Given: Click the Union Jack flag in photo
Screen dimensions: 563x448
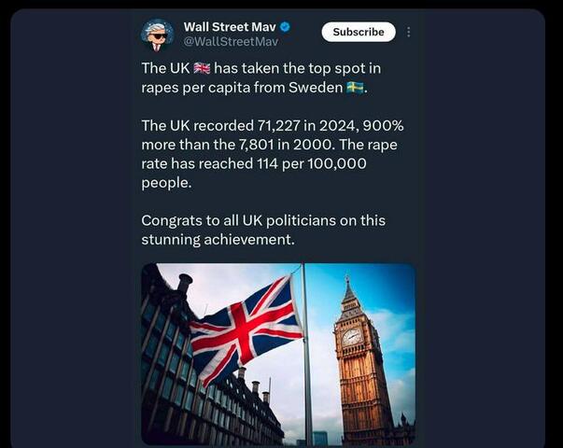Looking at the screenshot, I should (x=246, y=329).
